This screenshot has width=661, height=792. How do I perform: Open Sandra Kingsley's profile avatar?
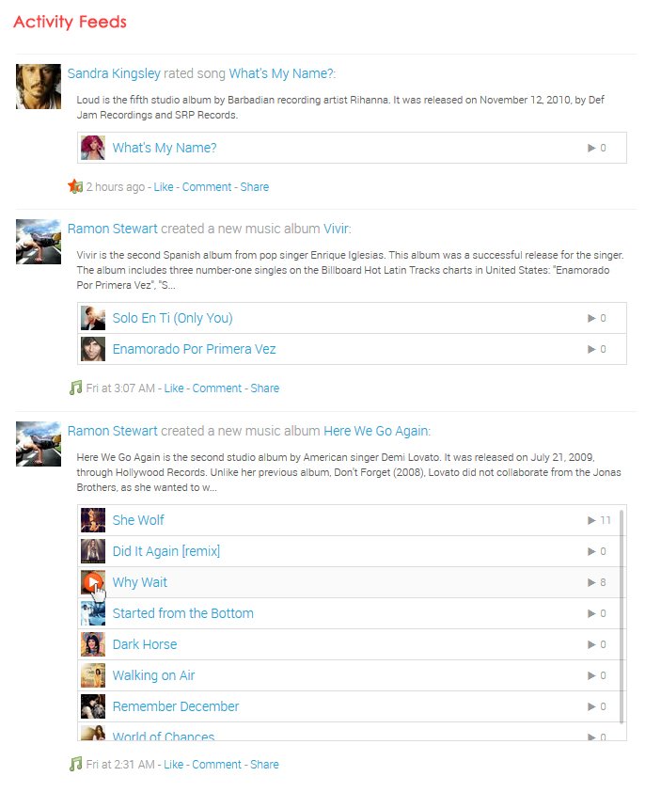click(39, 87)
